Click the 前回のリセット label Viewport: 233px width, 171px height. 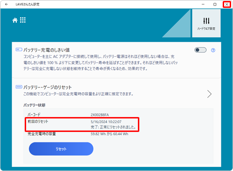(38, 121)
